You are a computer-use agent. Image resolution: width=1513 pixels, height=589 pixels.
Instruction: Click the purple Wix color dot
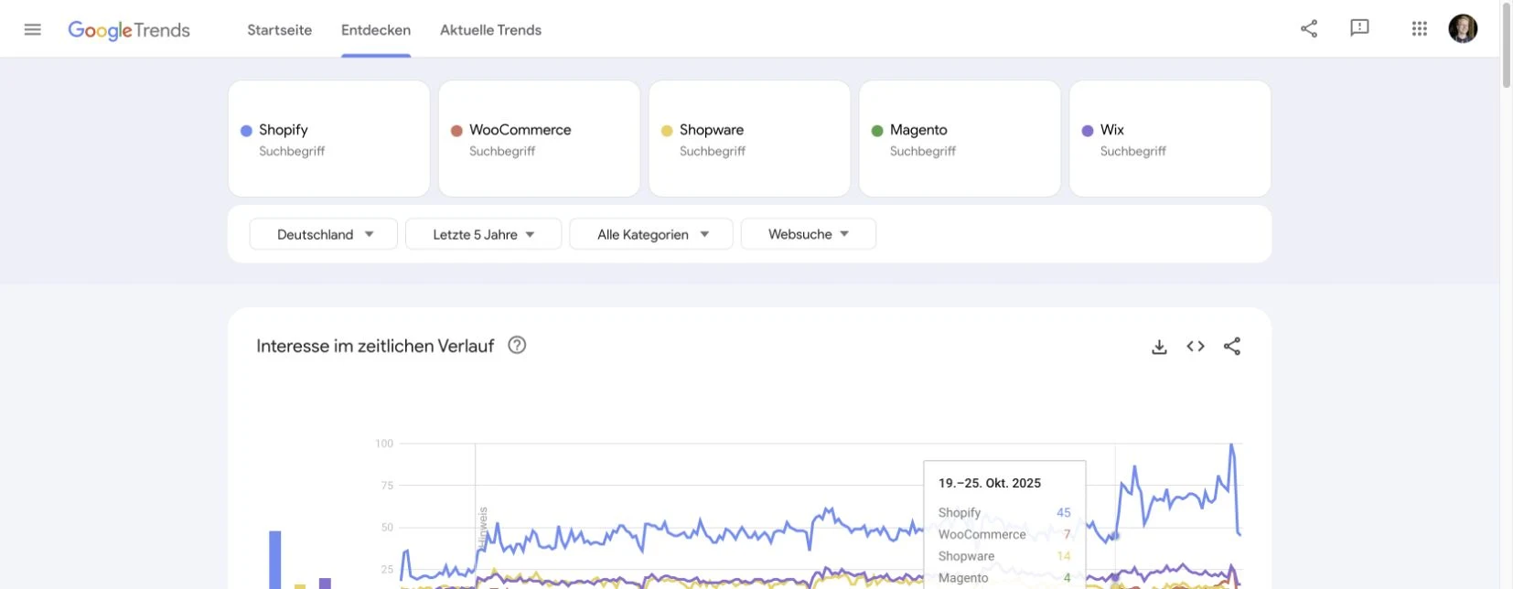point(1088,131)
